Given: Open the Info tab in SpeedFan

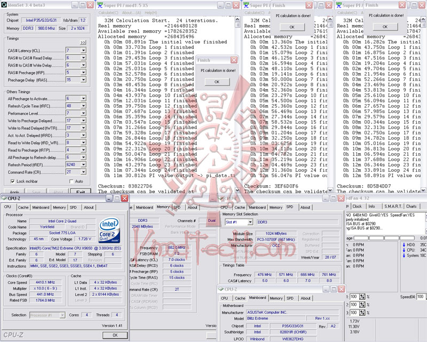Looking at the screenshot, I should coord(371,206).
